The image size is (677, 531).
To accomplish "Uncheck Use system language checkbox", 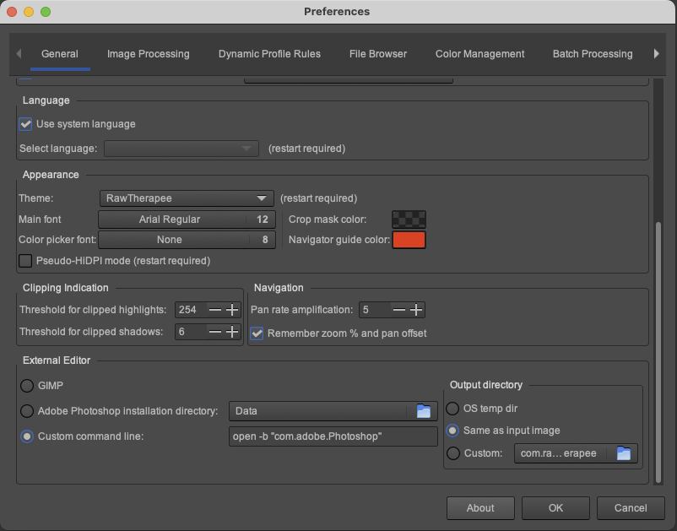I will [x=26, y=124].
